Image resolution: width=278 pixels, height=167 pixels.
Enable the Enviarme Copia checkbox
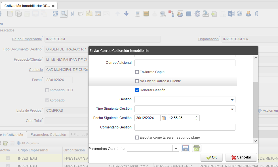[x=137, y=72]
